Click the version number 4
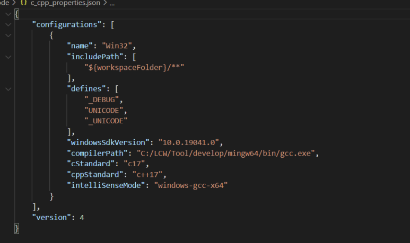The image size is (410, 243). tap(82, 218)
